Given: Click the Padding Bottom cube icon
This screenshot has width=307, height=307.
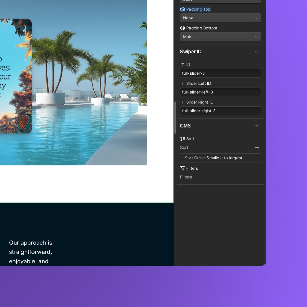Looking at the screenshot, I should pos(183,28).
